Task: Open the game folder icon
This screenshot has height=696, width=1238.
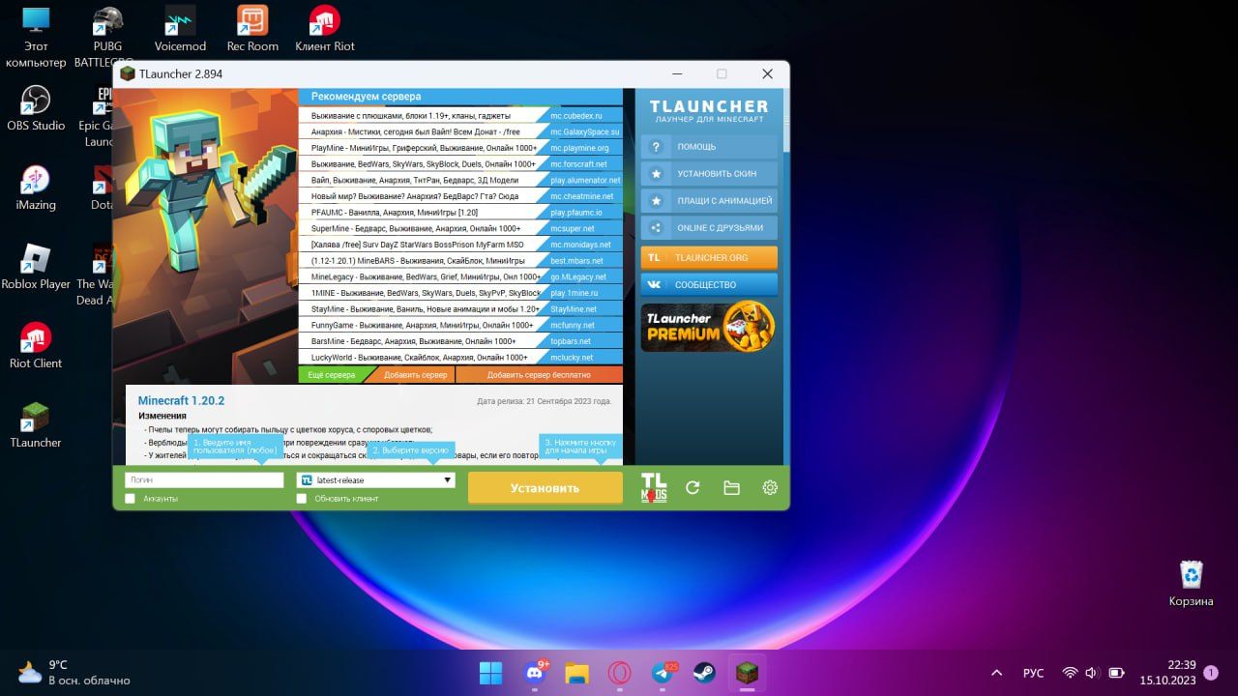Action: (731, 488)
